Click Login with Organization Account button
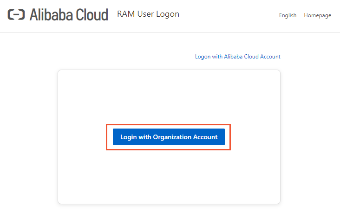The image size is (340, 213). 169,137
